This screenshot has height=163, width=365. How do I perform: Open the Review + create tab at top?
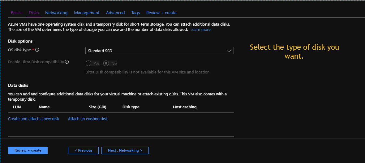tap(161, 13)
